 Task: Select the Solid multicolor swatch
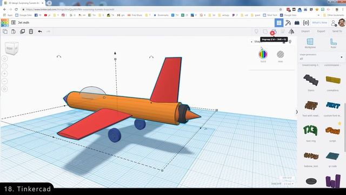(x=263, y=54)
